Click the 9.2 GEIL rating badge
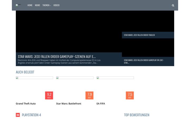The width and height of the screenshot is (190, 119). click(49, 95)
